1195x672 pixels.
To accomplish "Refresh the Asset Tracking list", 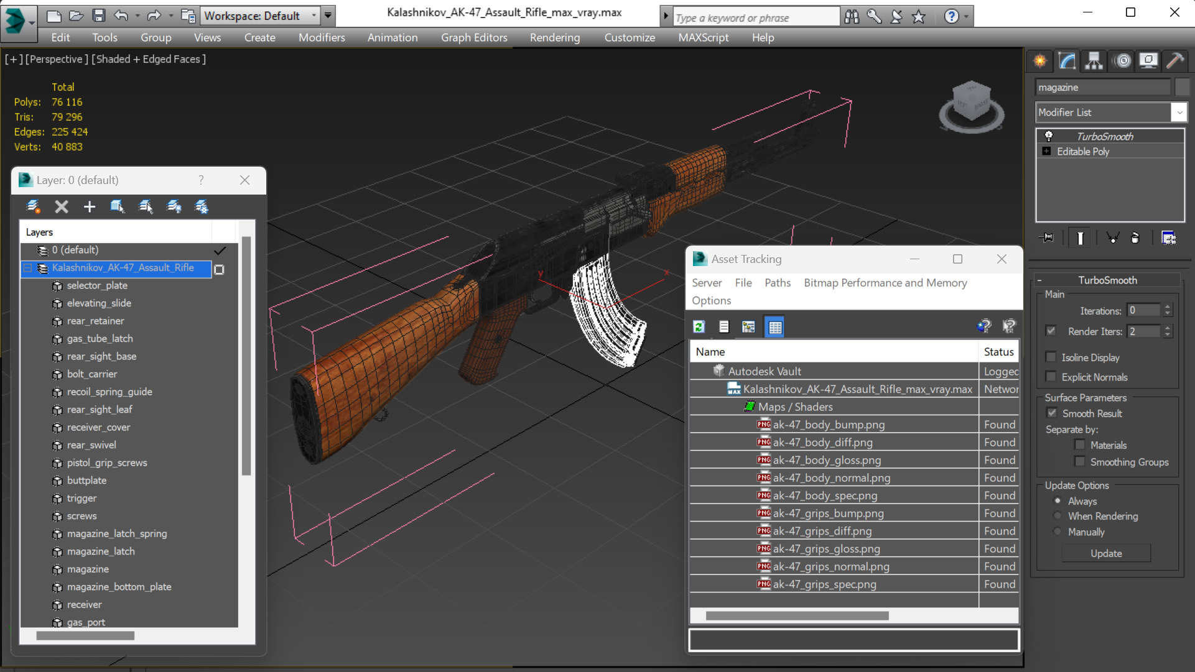I will (699, 327).
